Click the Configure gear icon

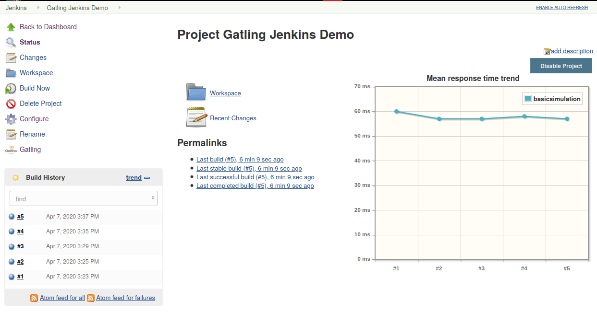[x=11, y=119]
